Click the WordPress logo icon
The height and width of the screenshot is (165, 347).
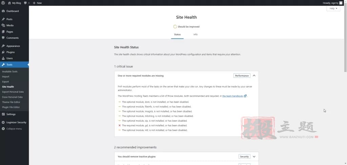[3, 3]
